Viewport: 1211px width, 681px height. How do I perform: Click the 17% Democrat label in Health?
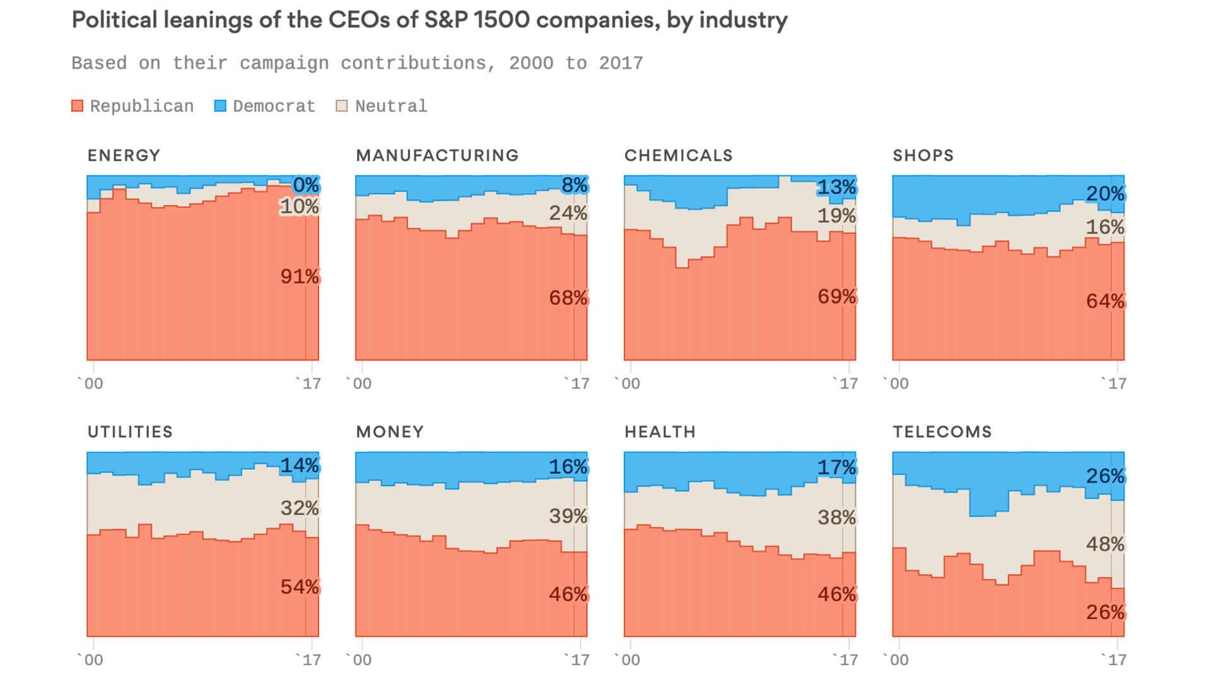(x=837, y=468)
